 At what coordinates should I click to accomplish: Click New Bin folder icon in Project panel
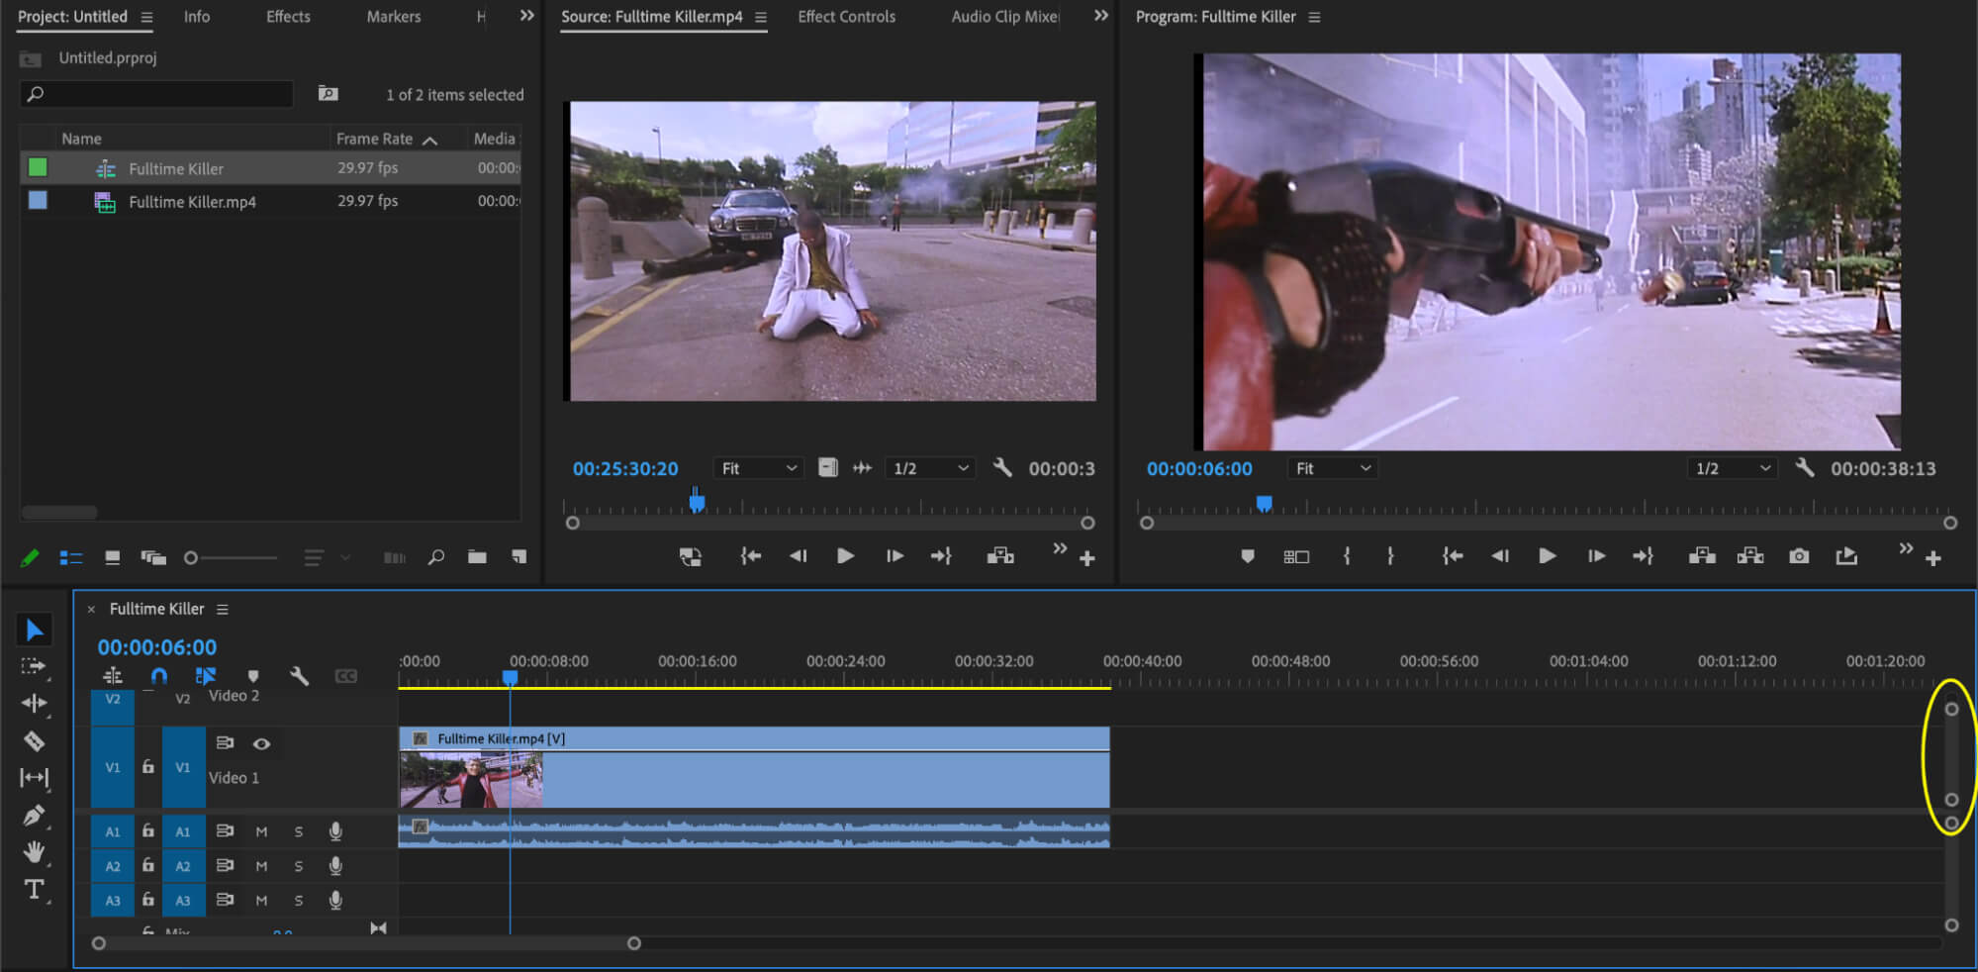point(477,557)
